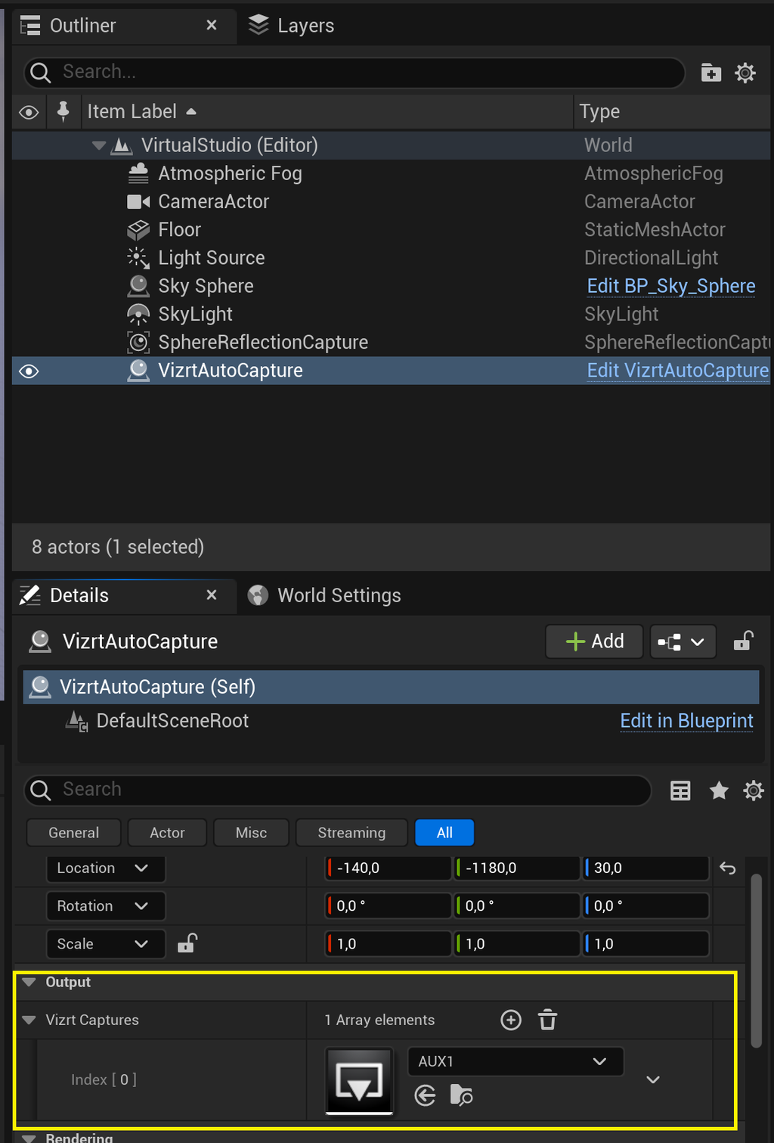Reset Location to default value arrow
774x1143 pixels.
click(x=728, y=868)
